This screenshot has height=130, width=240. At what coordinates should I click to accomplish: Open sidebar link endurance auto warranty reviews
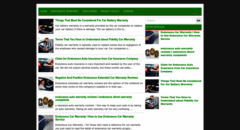[177, 52]
